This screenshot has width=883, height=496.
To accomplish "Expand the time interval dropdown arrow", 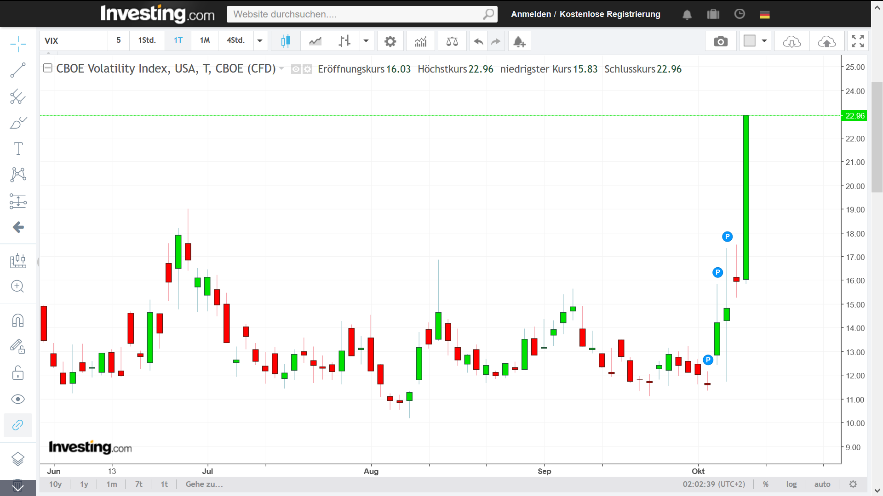I will coord(260,41).
